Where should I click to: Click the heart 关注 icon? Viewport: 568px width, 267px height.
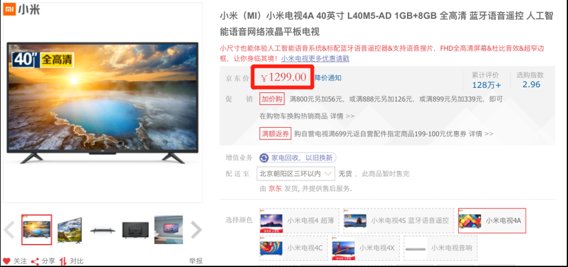click(x=6, y=261)
